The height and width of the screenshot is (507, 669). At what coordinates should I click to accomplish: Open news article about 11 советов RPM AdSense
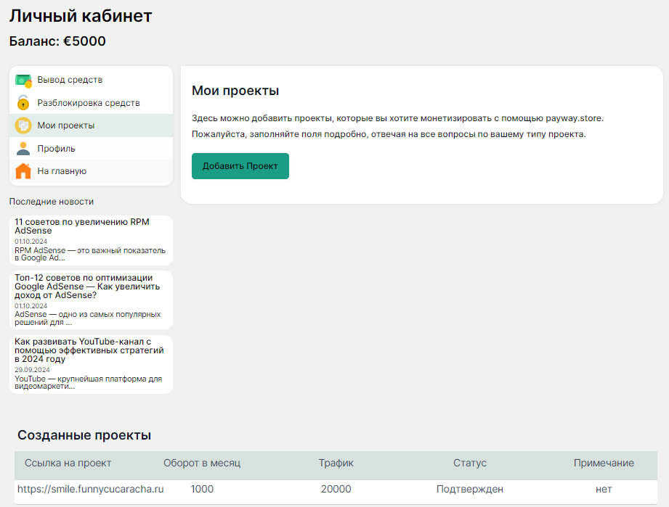click(82, 226)
